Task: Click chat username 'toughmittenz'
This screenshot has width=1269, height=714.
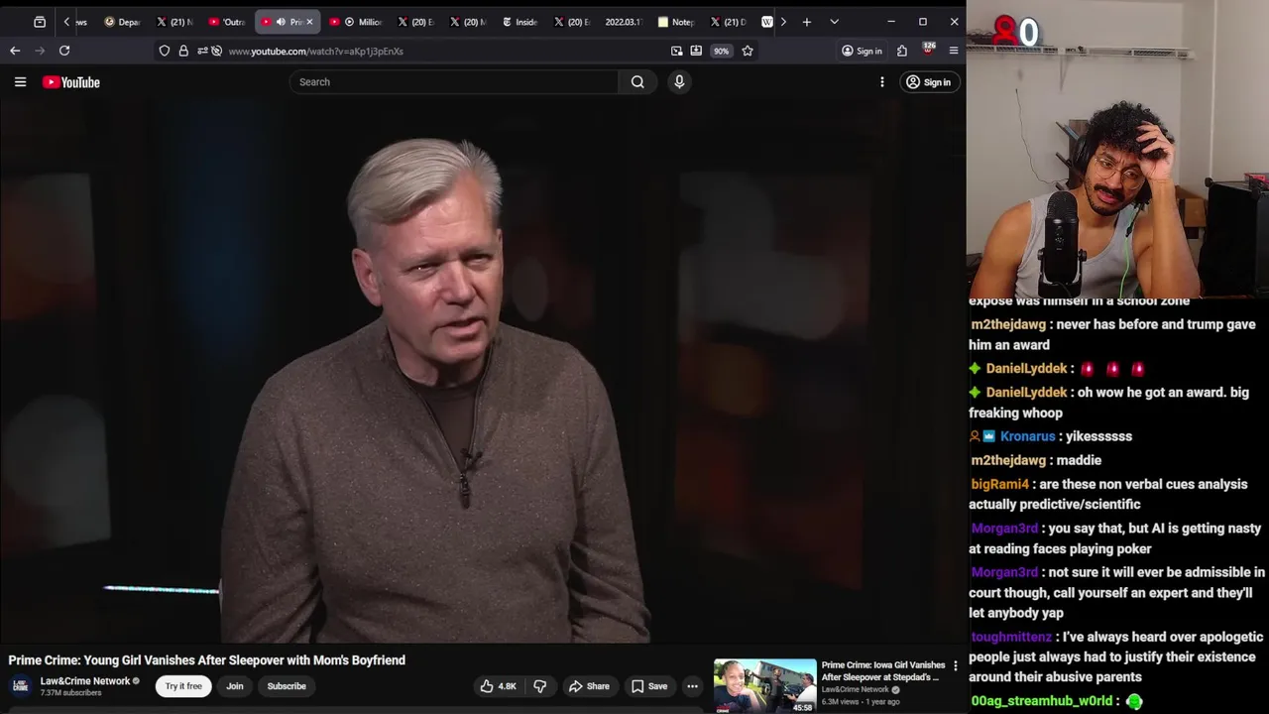Action: (x=1011, y=637)
